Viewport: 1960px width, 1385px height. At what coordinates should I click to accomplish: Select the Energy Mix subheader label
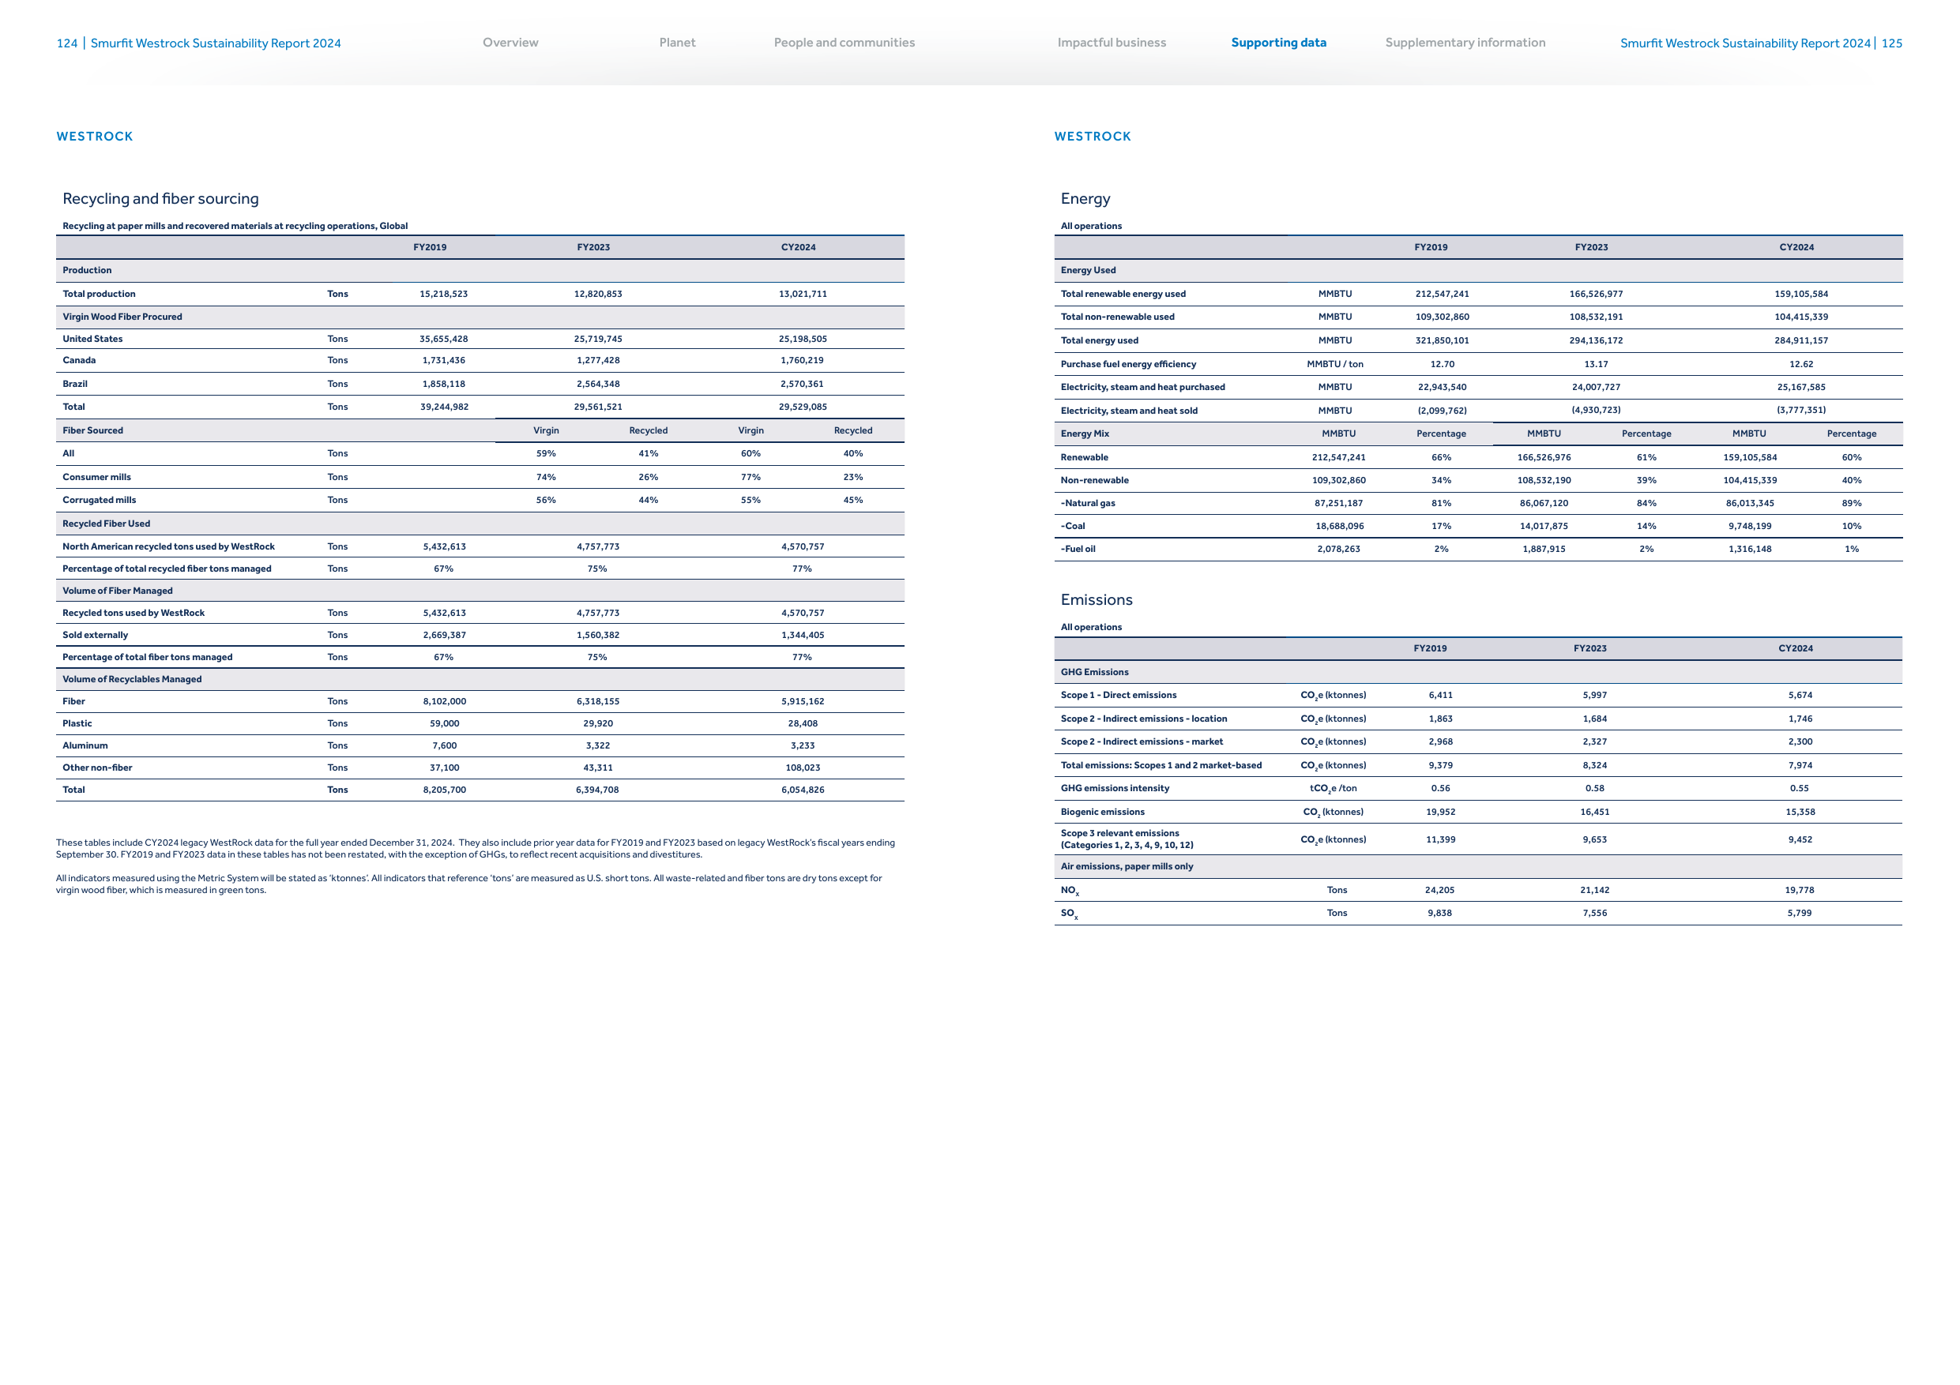point(1084,434)
